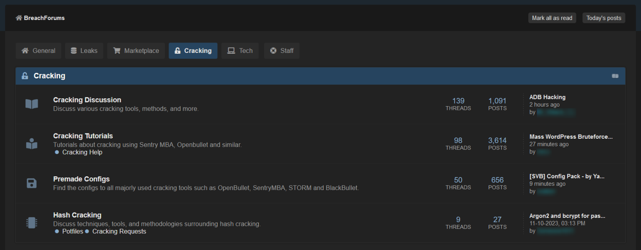Open the Cracking Tutorials forum title

(83, 136)
